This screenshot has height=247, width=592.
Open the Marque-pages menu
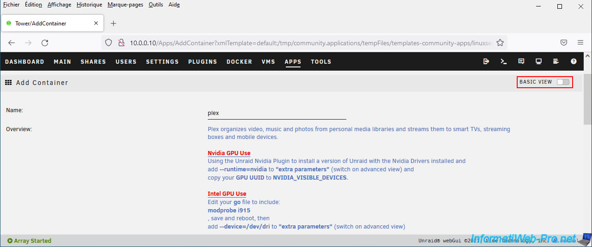pos(125,5)
